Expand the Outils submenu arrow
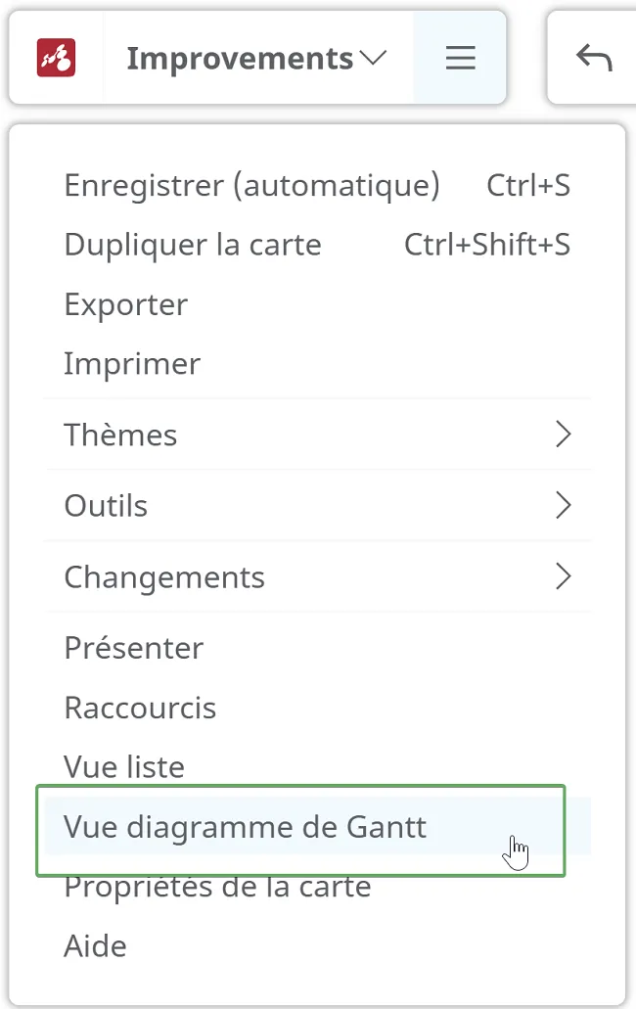The image size is (636, 1009). point(564,505)
